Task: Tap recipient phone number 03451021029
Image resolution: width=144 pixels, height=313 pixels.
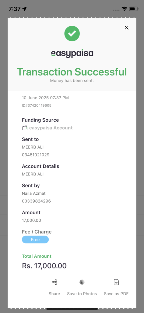Action: point(36,155)
